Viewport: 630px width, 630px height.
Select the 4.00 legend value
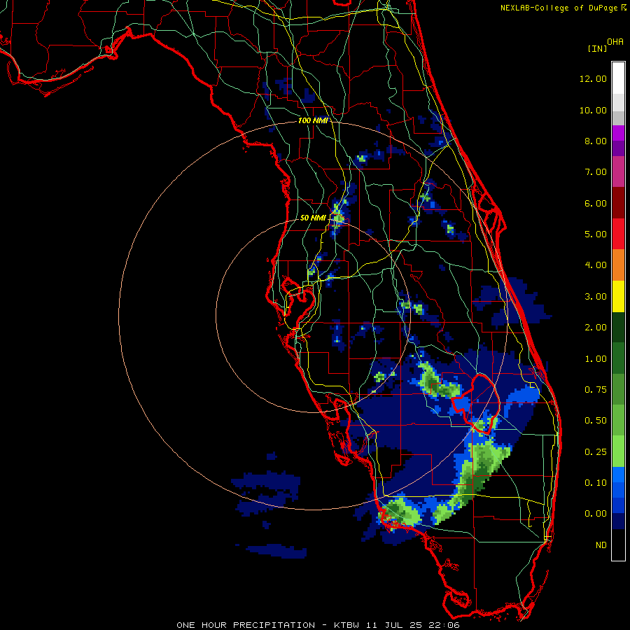[596, 265]
